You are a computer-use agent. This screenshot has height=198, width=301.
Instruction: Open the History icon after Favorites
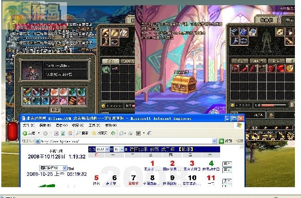point(113,133)
